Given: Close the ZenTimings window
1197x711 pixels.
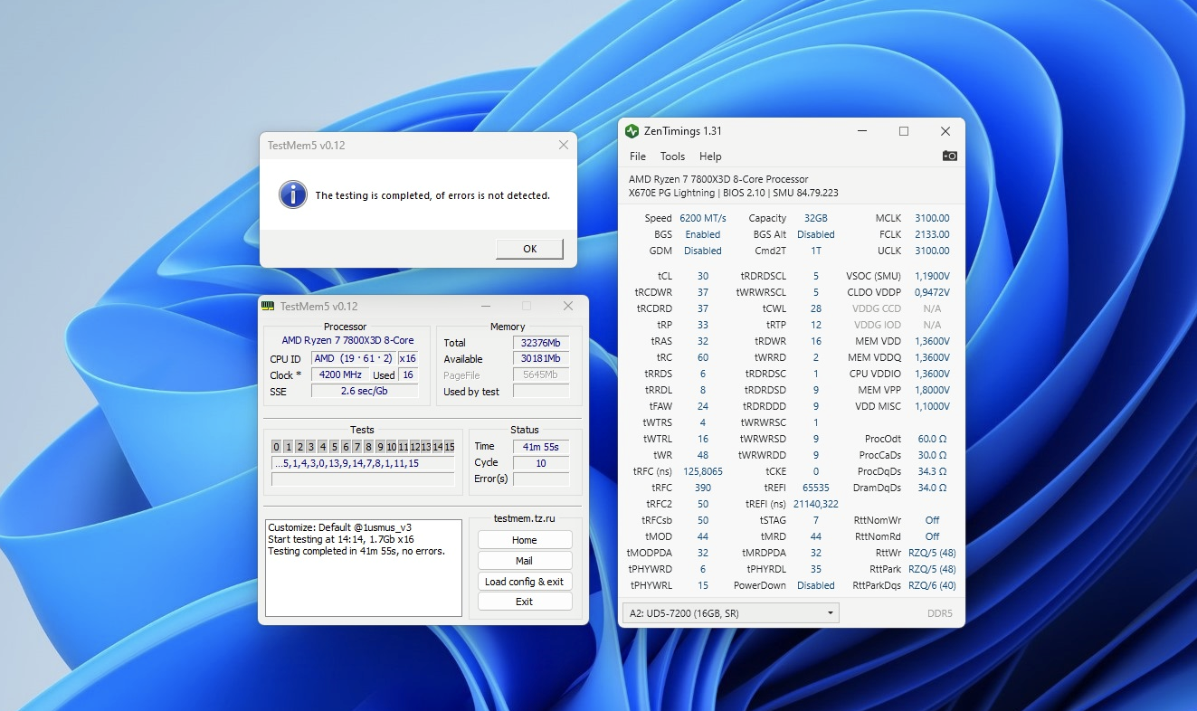Looking at the screenshot, I should click(x=945, y=131).
